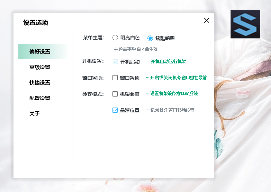
Task: Open the 配置设置 tab
Action: [x=40, y=98]
